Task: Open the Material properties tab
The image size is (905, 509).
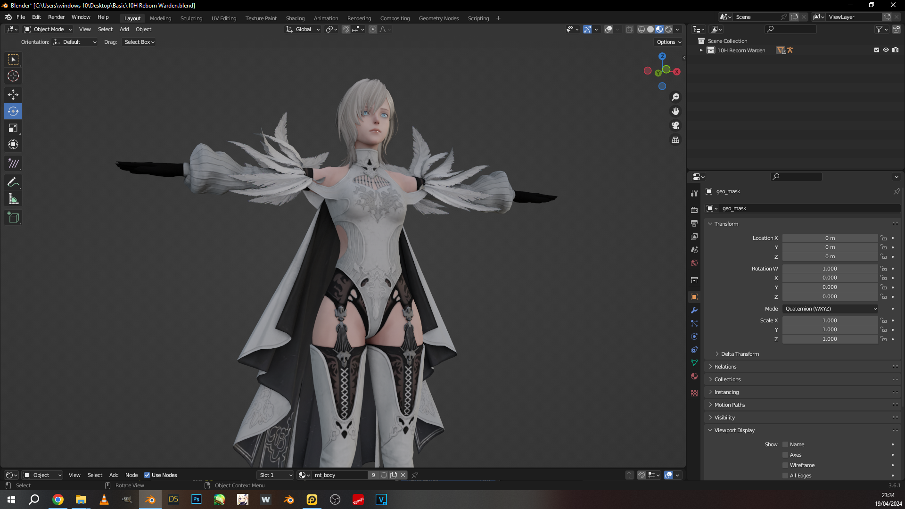Action: pyautogui.click(x=694, y=376)
